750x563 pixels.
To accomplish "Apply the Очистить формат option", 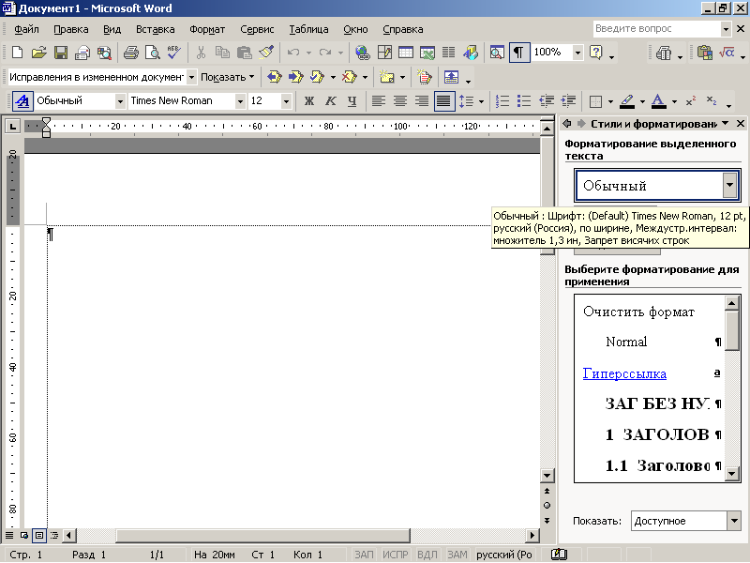I will coord(650,312).
